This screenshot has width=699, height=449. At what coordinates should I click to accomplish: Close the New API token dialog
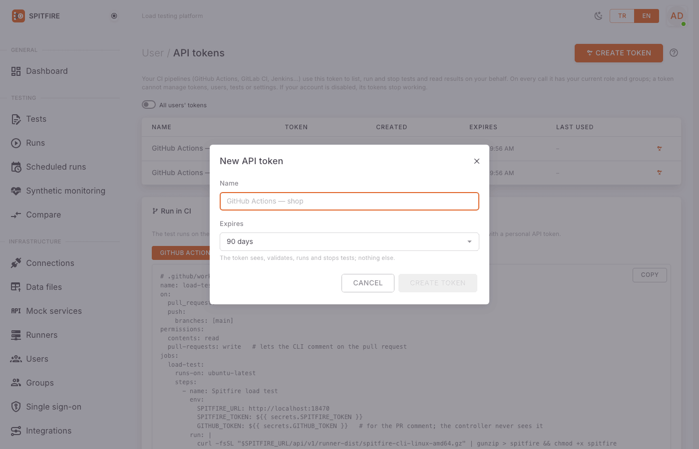[x=477, y=161]
